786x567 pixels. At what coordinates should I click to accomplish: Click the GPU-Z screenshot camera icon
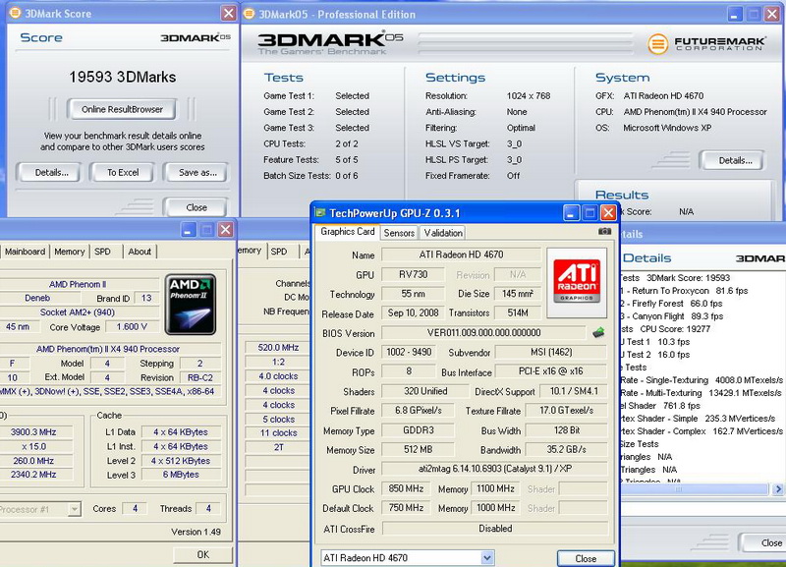coord(604,231)
